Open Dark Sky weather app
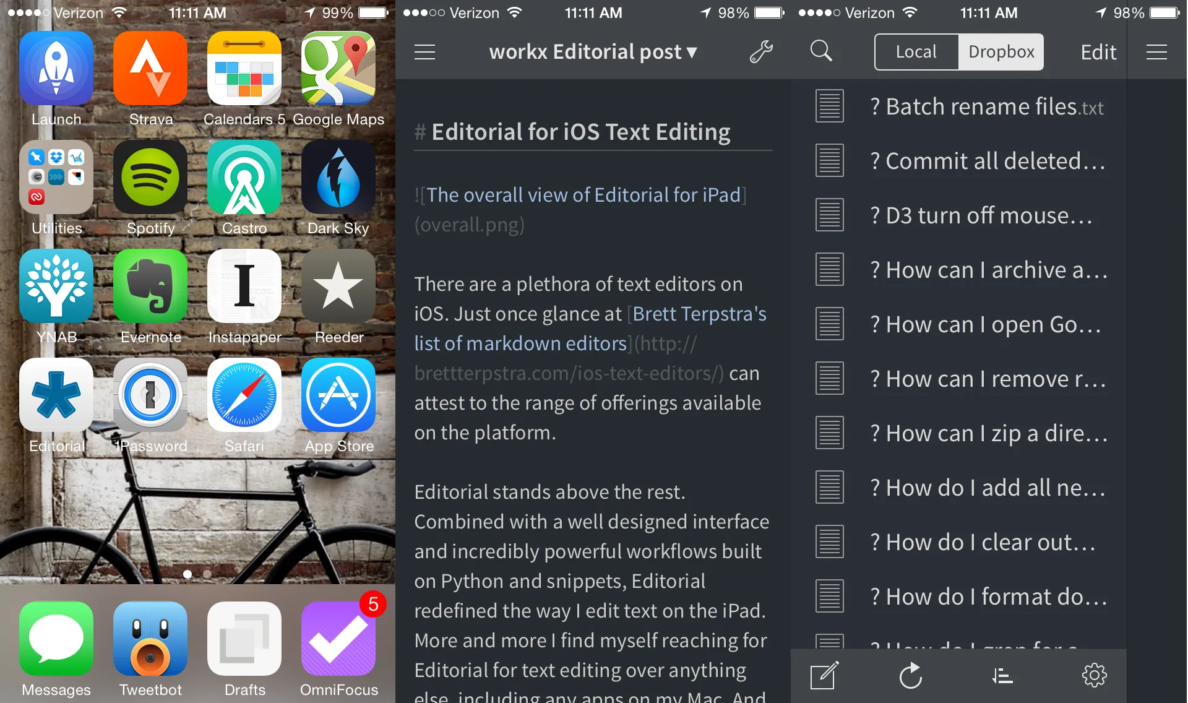Screen dimensions: 1188x703 pyautogui.click(x=338, y=177)
